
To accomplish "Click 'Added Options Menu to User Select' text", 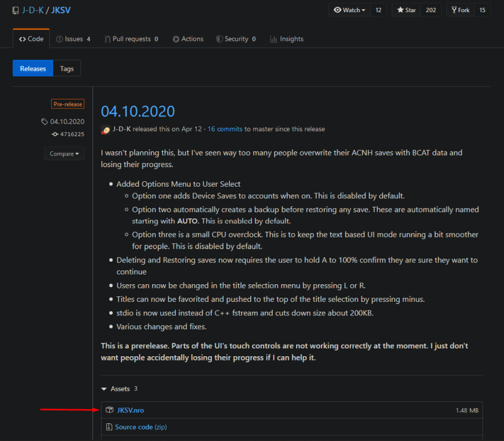I will 178,184.
